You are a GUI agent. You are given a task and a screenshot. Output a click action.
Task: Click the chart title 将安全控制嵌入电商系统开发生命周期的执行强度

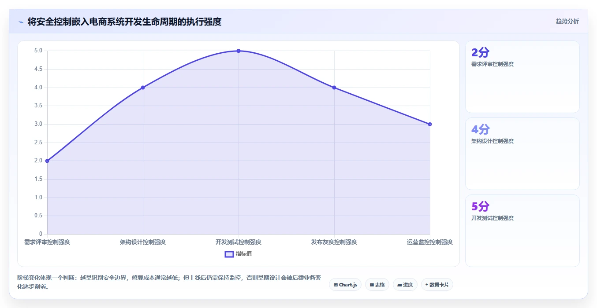point(124,22)
